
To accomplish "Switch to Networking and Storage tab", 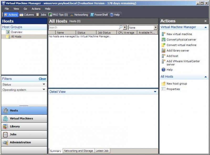I will [78, 151].
